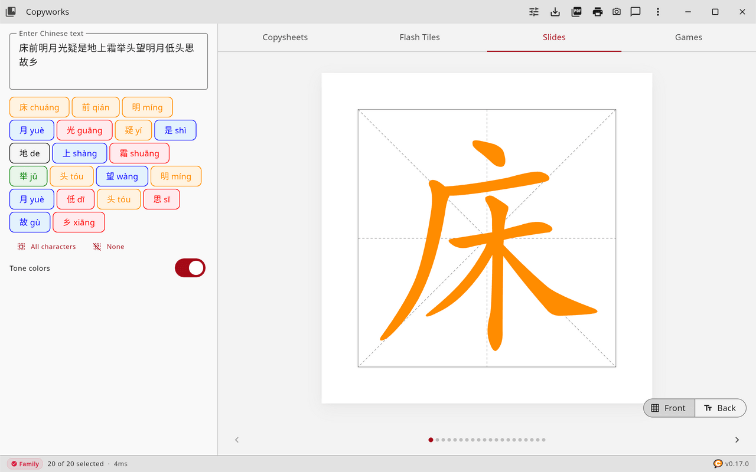Show the Front side of the slide

[x=669, y=408]
